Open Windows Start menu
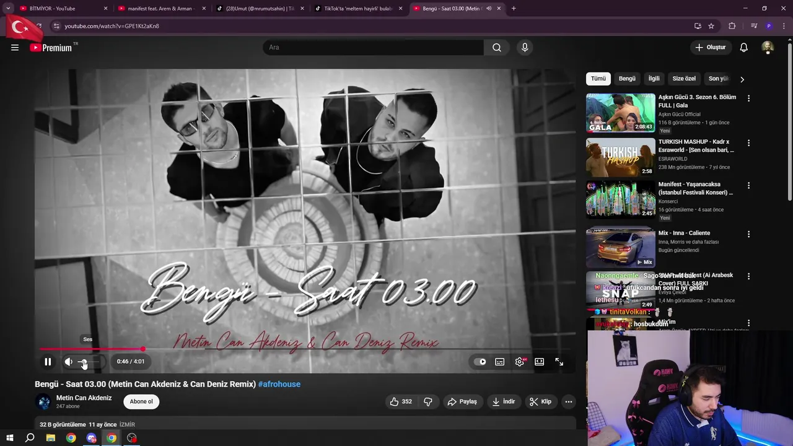793x446 pixels. [10, 438]
